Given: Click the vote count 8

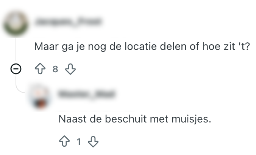Looking at the screenshot, I should 55,69.
